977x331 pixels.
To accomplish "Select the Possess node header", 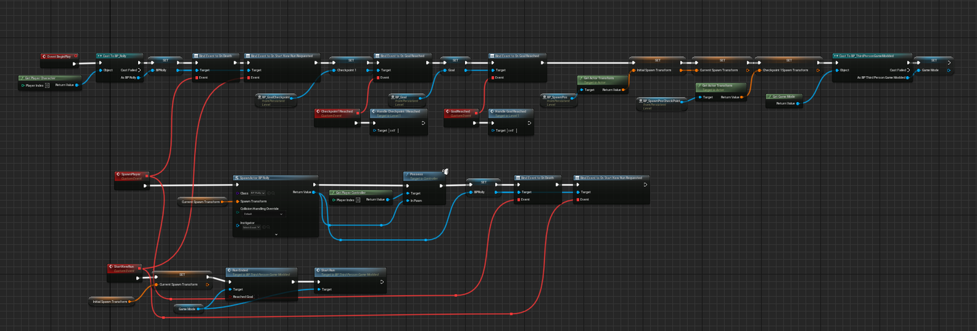I will coord(423,176).
